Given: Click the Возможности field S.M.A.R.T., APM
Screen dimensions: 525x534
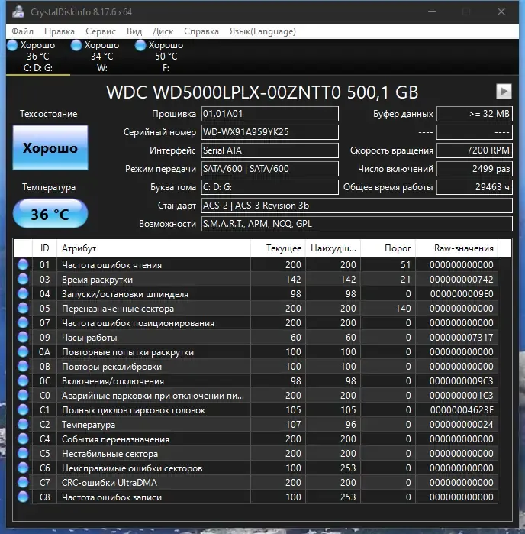Looking at the screenshot, I should pyautogui.click(x=357, y=224).
